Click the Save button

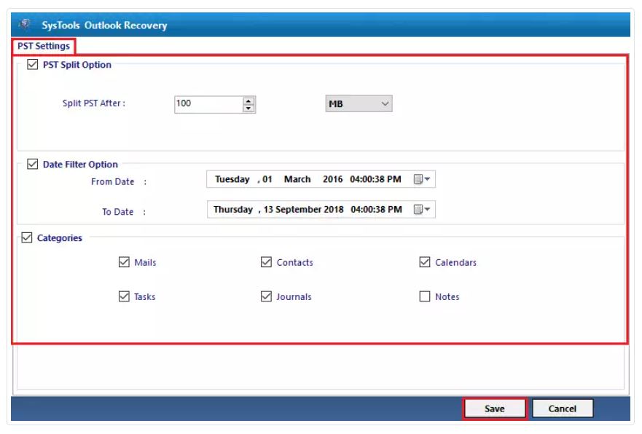click(495, 409)
